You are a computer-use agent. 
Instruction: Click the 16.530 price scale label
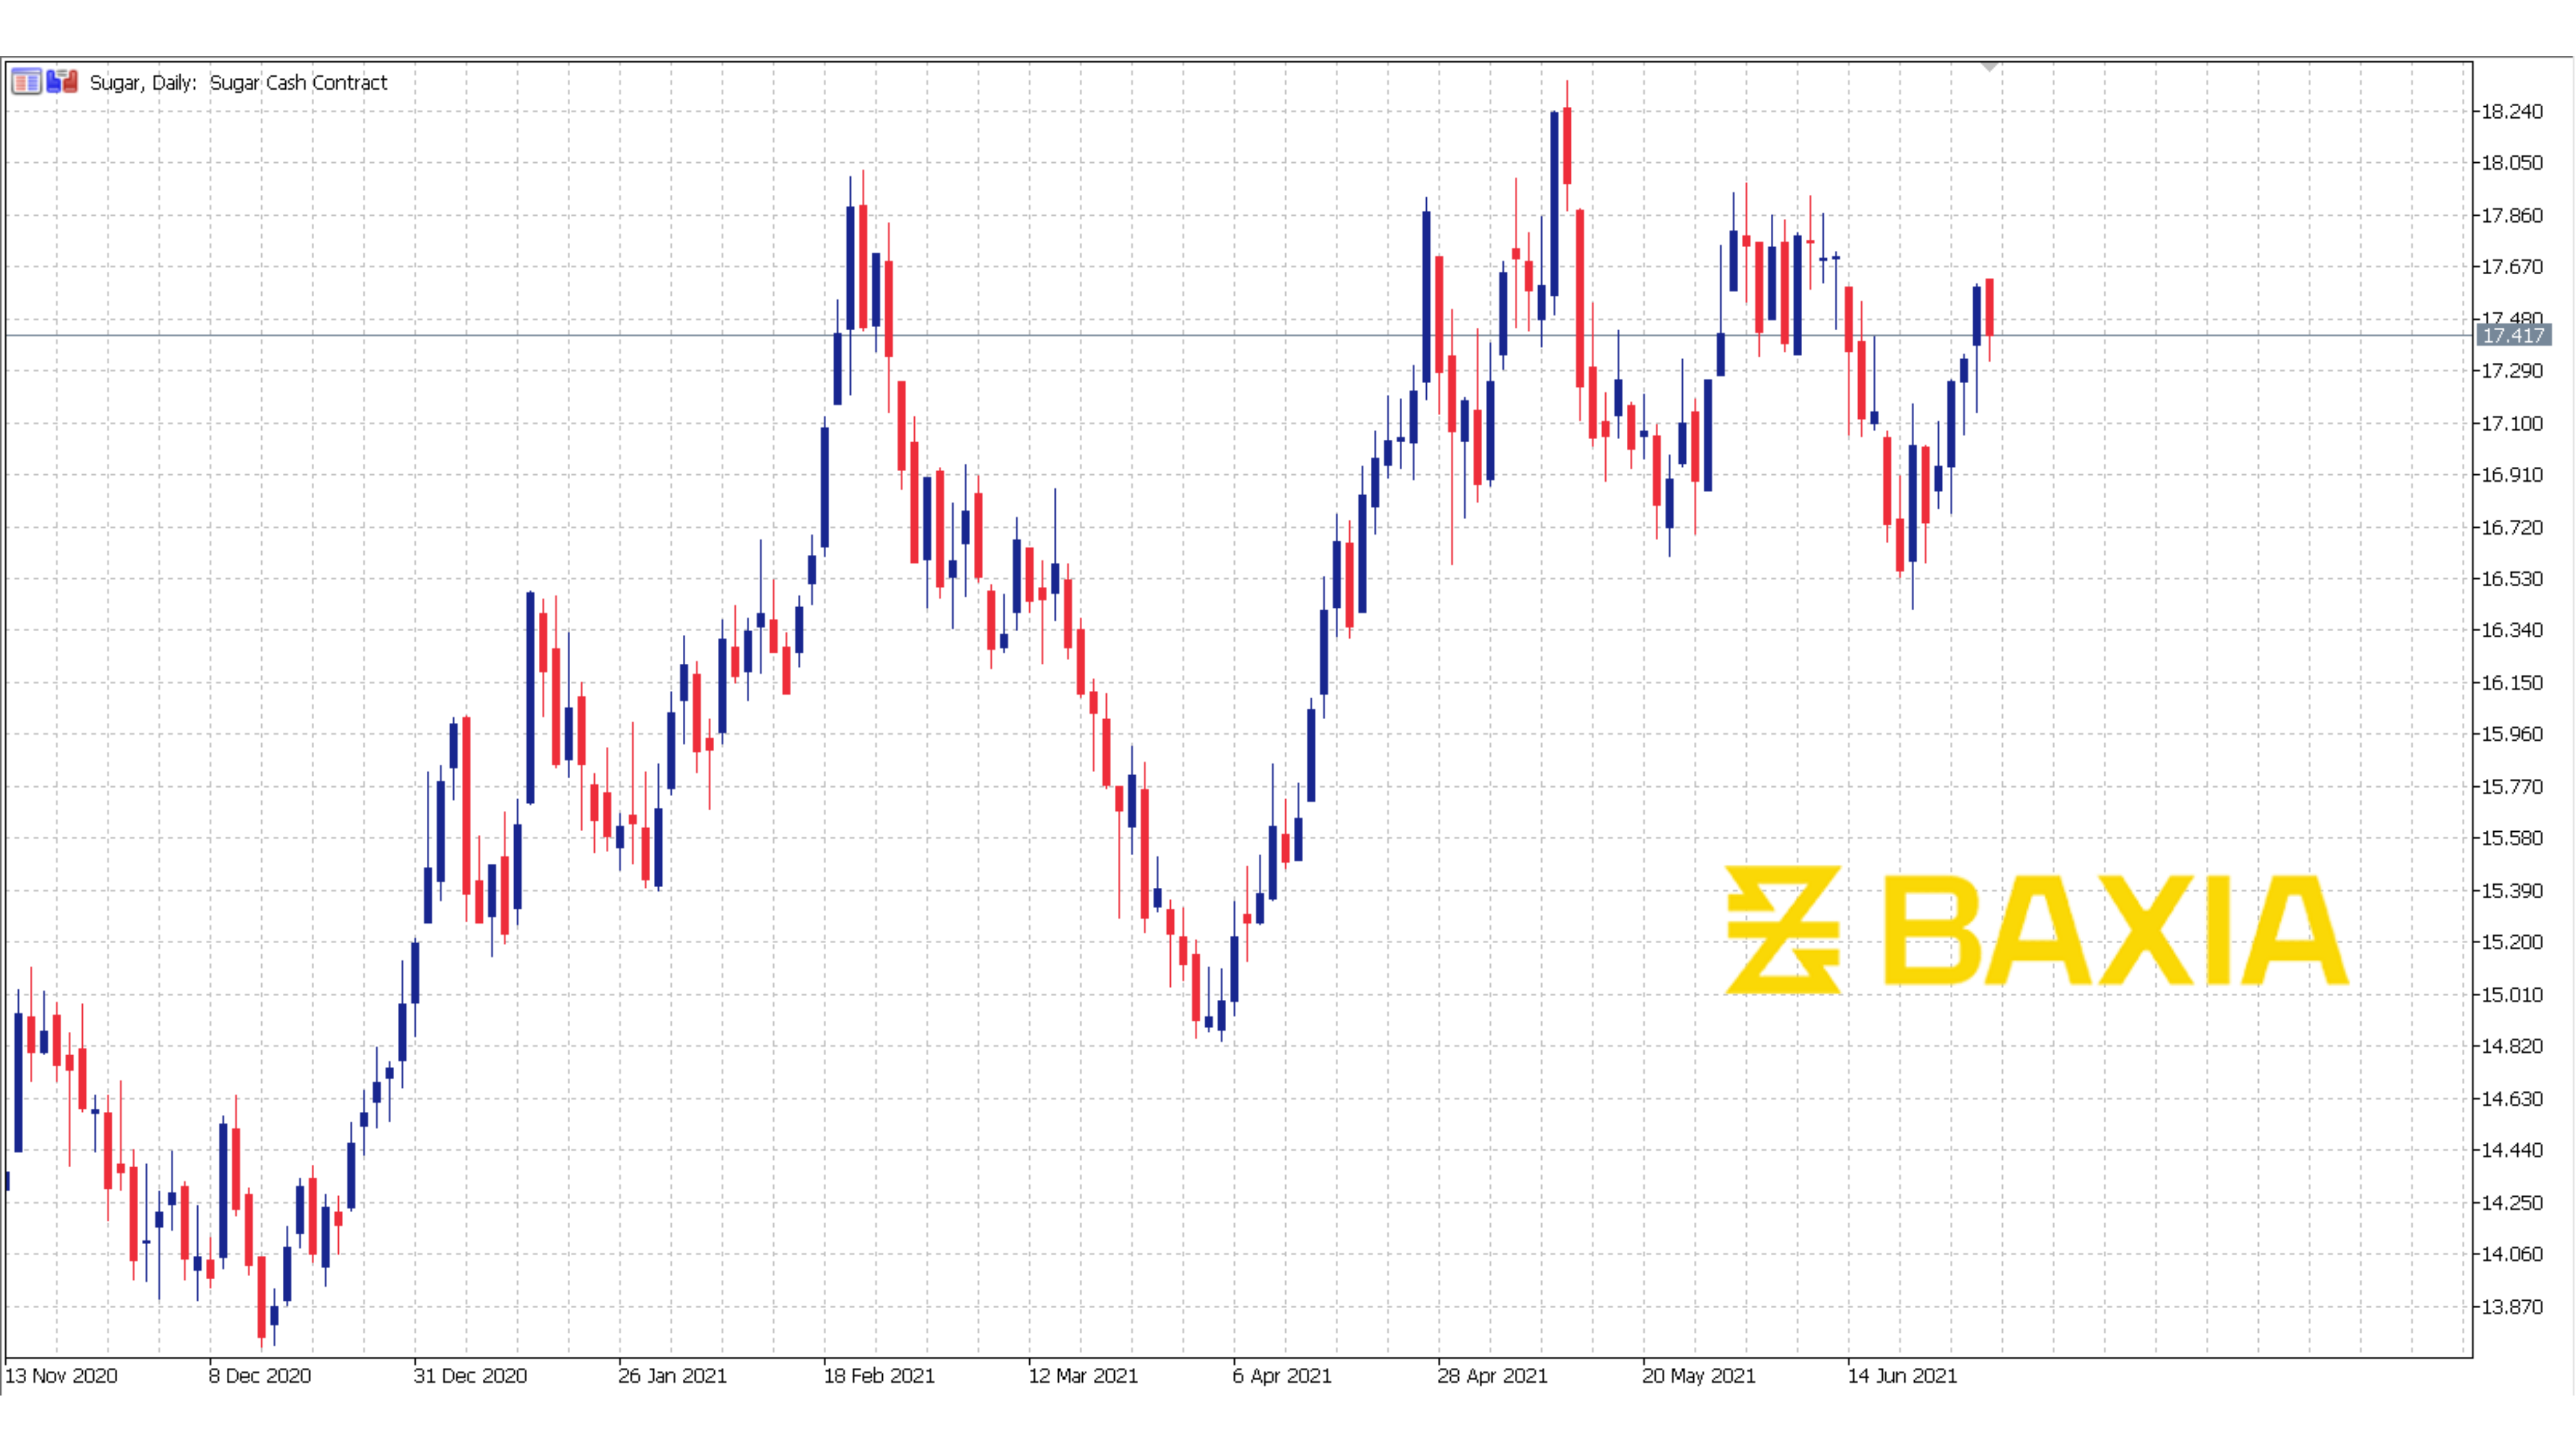[x=2512, y=579]
